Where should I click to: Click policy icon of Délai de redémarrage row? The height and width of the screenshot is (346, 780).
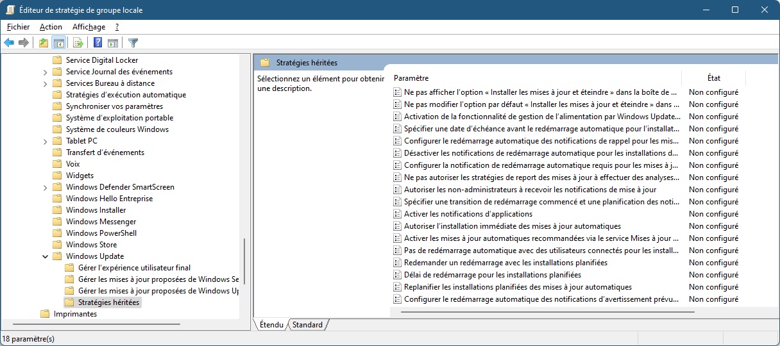pyautogui.click(x=397, y=275)
